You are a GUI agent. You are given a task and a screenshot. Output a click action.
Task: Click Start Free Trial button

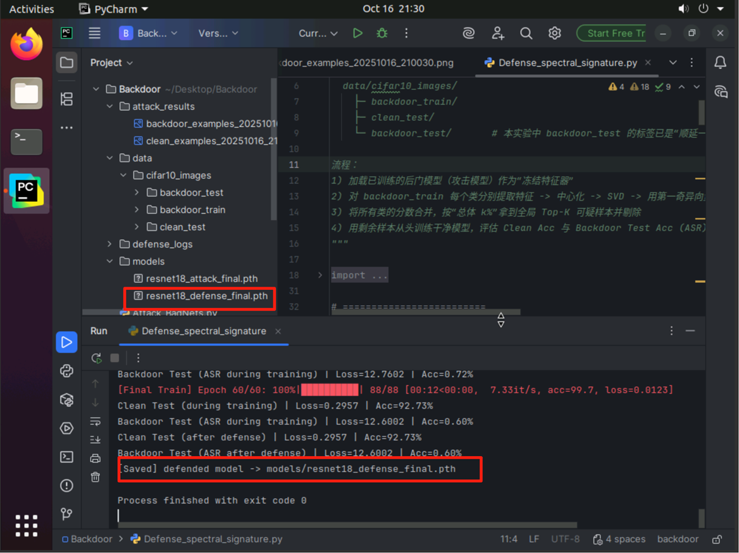click(611, 34)
